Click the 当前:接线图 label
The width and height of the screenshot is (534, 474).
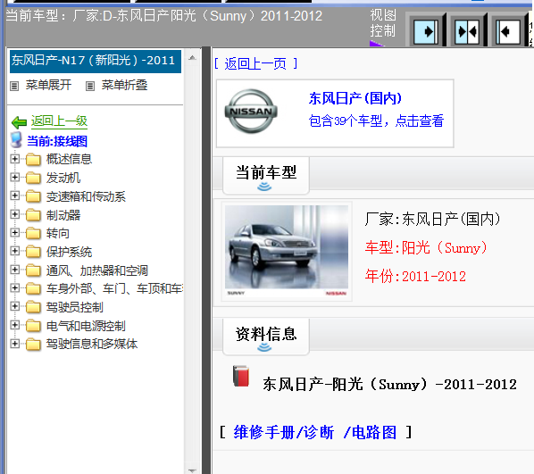pos(57,141)
